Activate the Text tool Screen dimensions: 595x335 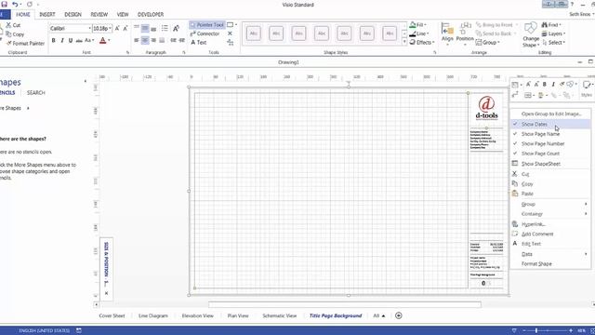(198, 43)
